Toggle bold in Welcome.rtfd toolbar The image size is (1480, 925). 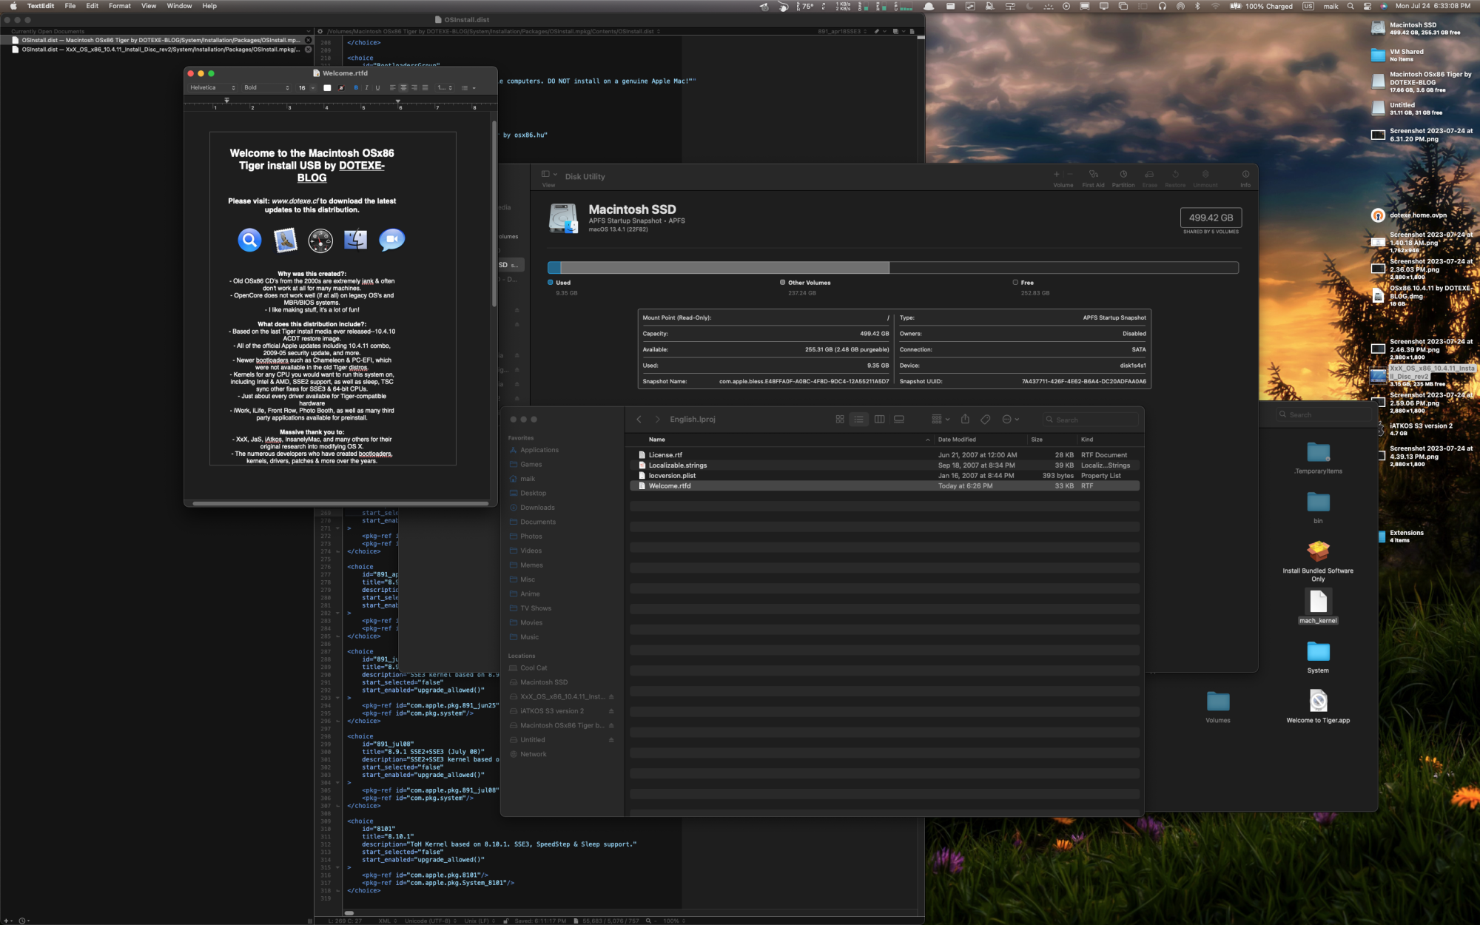click(x=356, y=87)
